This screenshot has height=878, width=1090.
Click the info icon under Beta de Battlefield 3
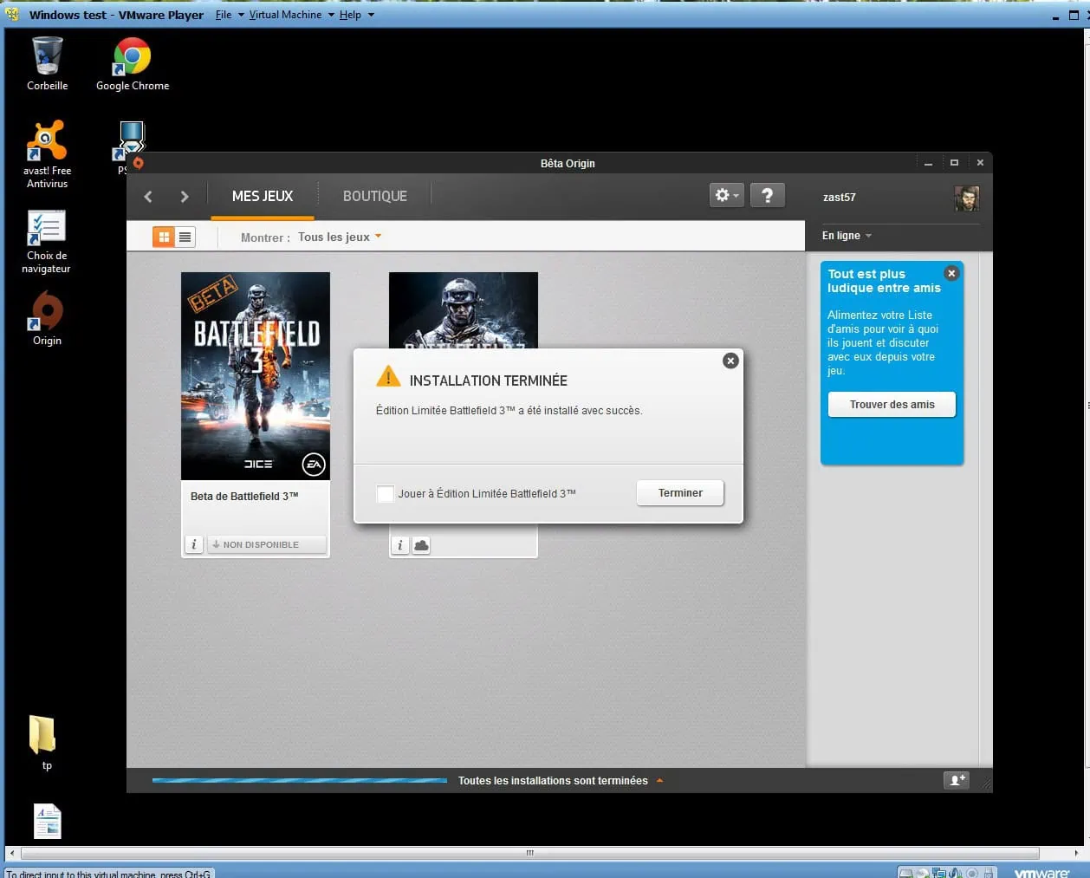(194, 544)
